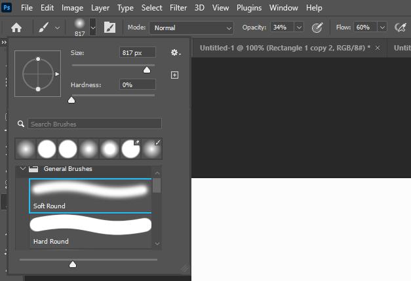Close the Untitled-1 document tab
The image size is (411, 281).
378,48
